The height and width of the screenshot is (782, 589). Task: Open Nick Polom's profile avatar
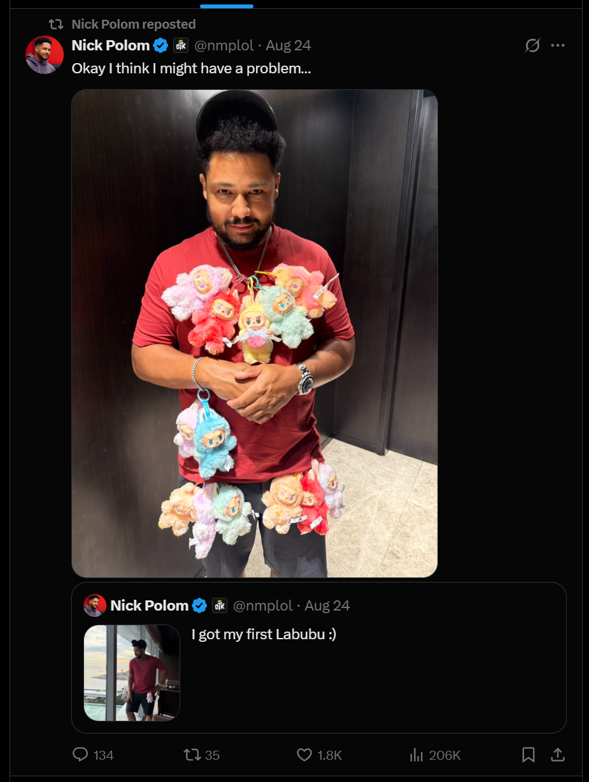(x=45, y=55)
